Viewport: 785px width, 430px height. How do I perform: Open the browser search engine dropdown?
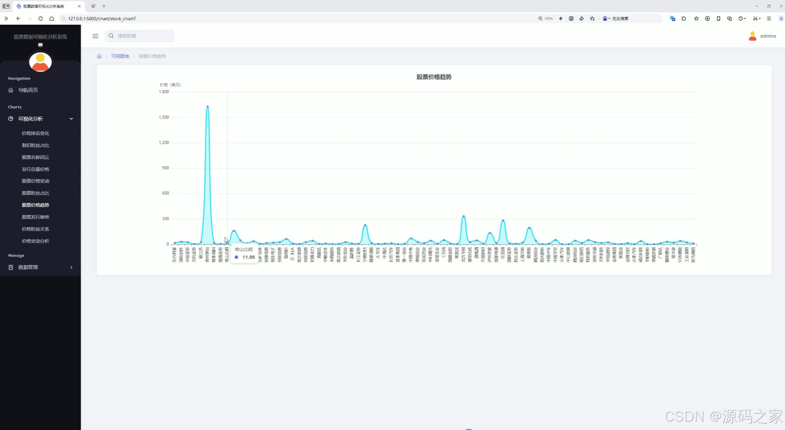(x=606, y=18)
